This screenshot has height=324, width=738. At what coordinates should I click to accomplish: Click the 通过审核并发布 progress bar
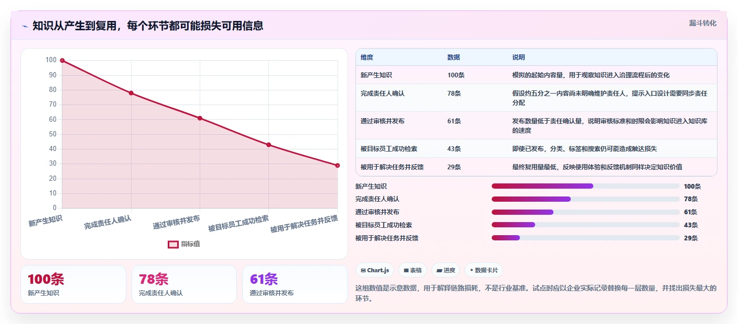click(585, 212)
